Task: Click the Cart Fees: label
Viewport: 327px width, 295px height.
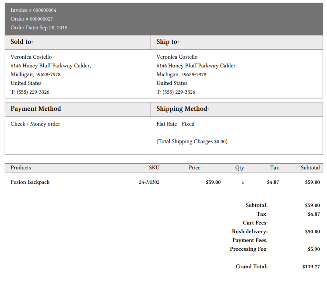Action: coord(255,223)
